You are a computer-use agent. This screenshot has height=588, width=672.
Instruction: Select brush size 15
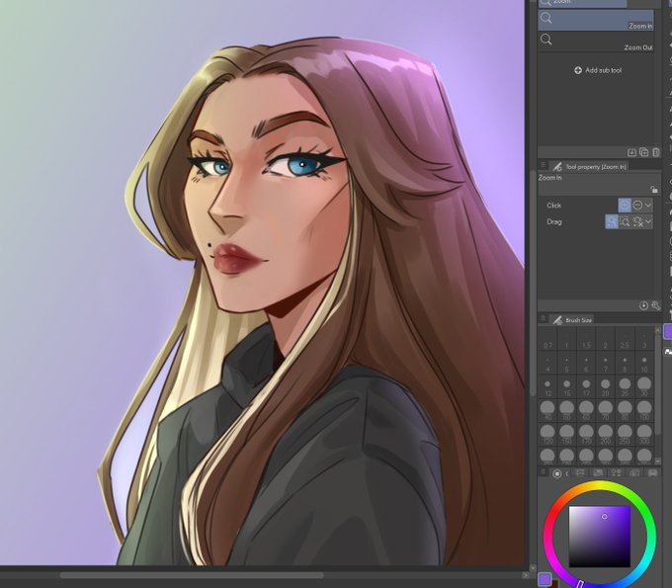tap(566, 387)
